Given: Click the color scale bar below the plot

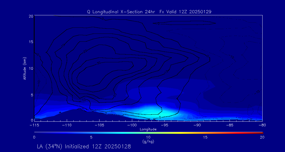Looking at the screenshot, I should click(x=149, y=133).
